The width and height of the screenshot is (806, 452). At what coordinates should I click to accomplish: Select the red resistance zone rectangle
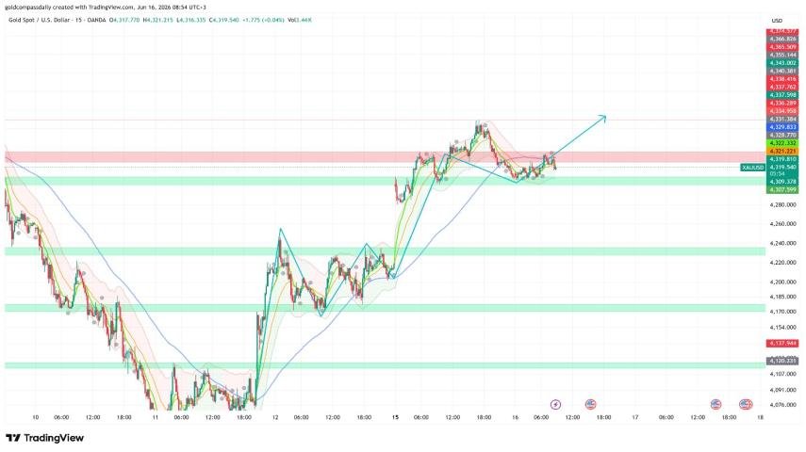(385, 156)
